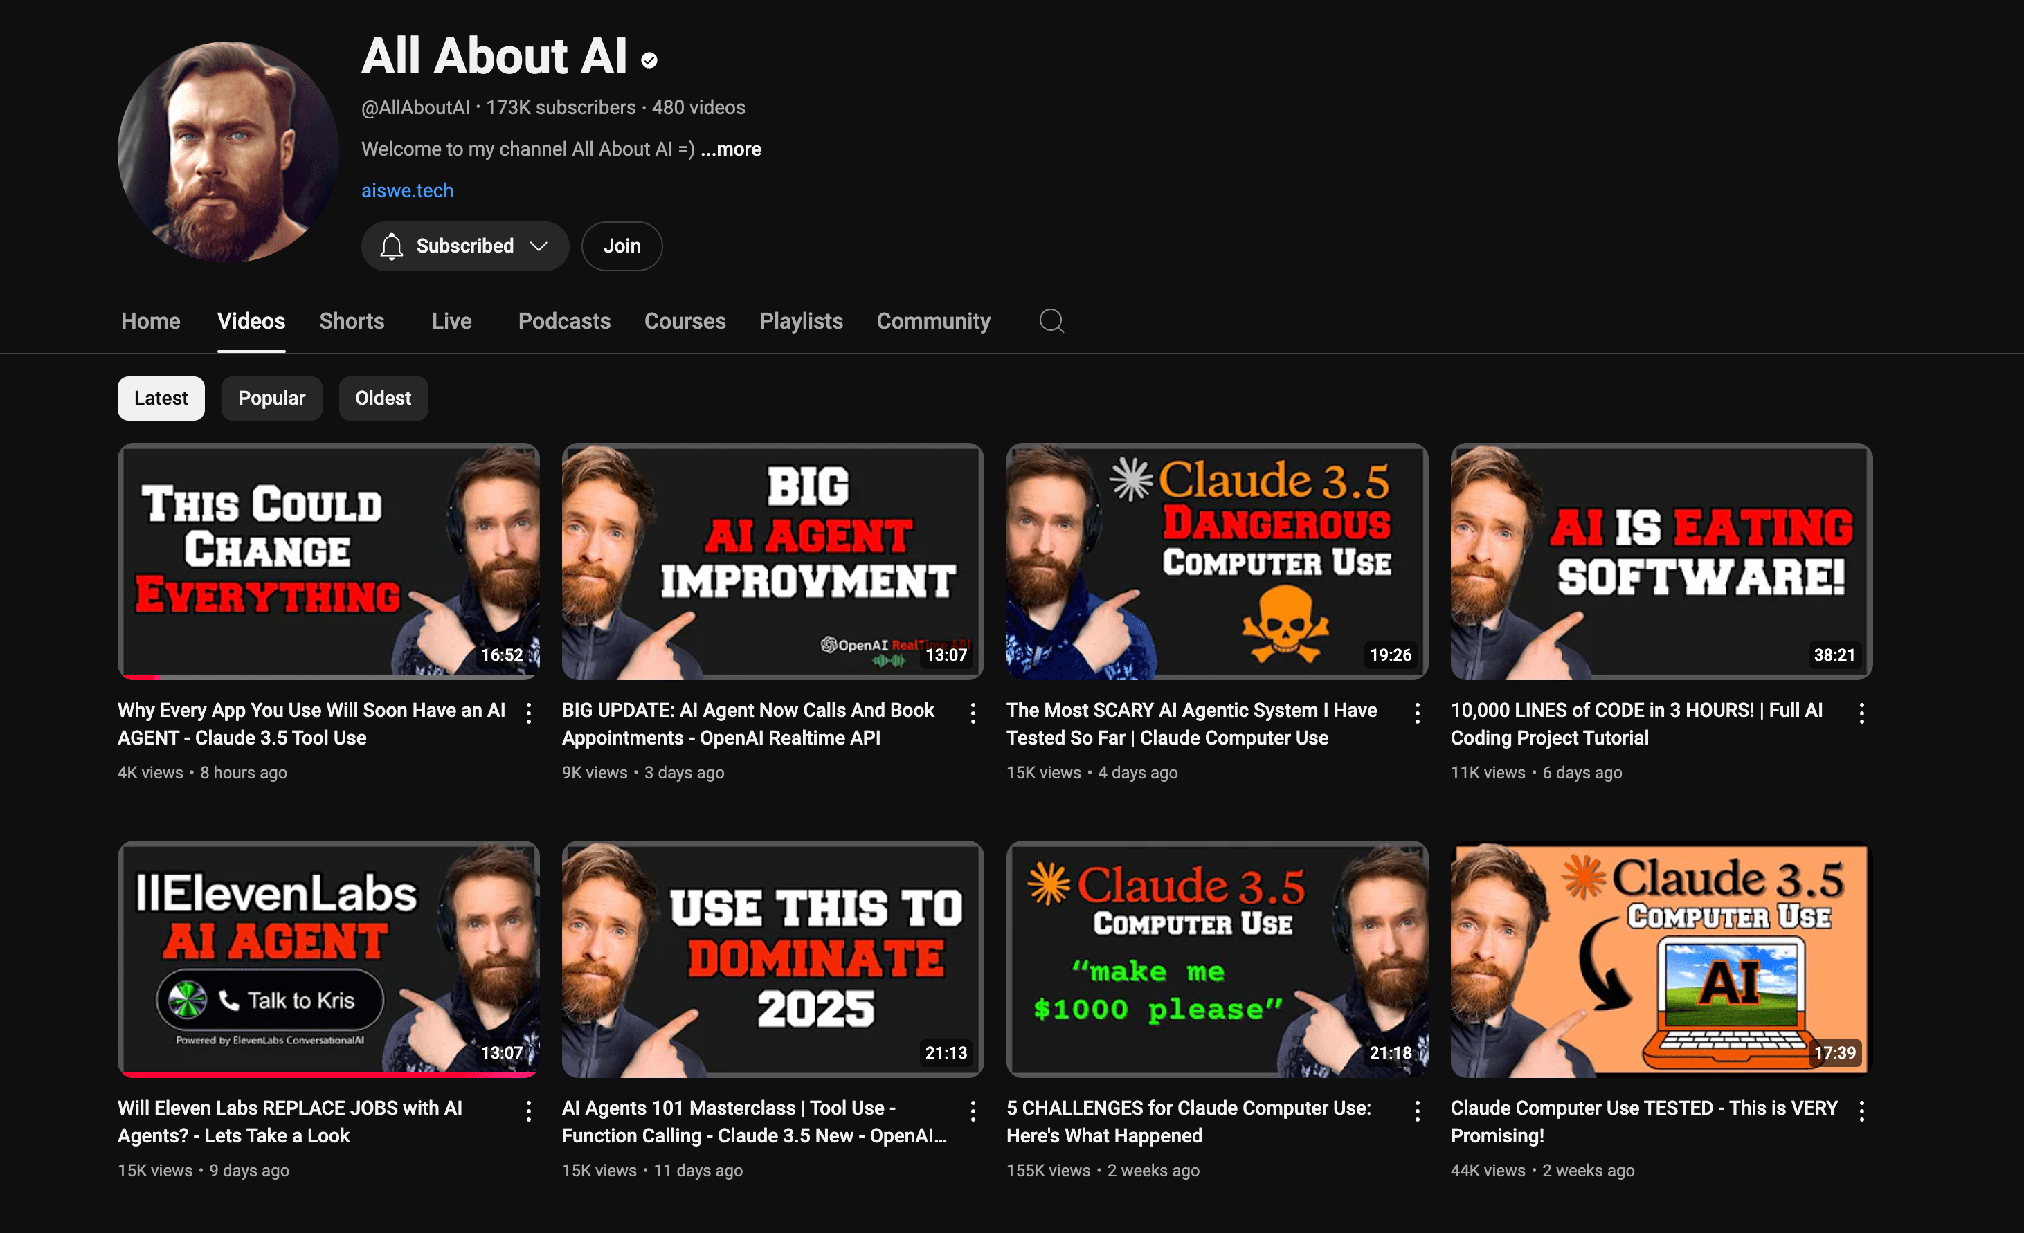This screenshot has width=2024, height=1233.
Task: Play the make me $1000 please thumbnail
Action: tap(1218, 959)
